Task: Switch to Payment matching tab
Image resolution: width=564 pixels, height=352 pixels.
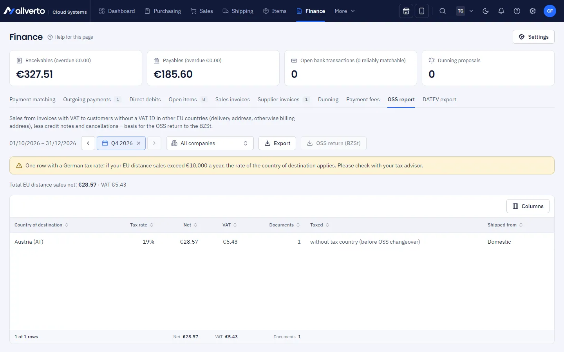Action: tap(33, 99)
